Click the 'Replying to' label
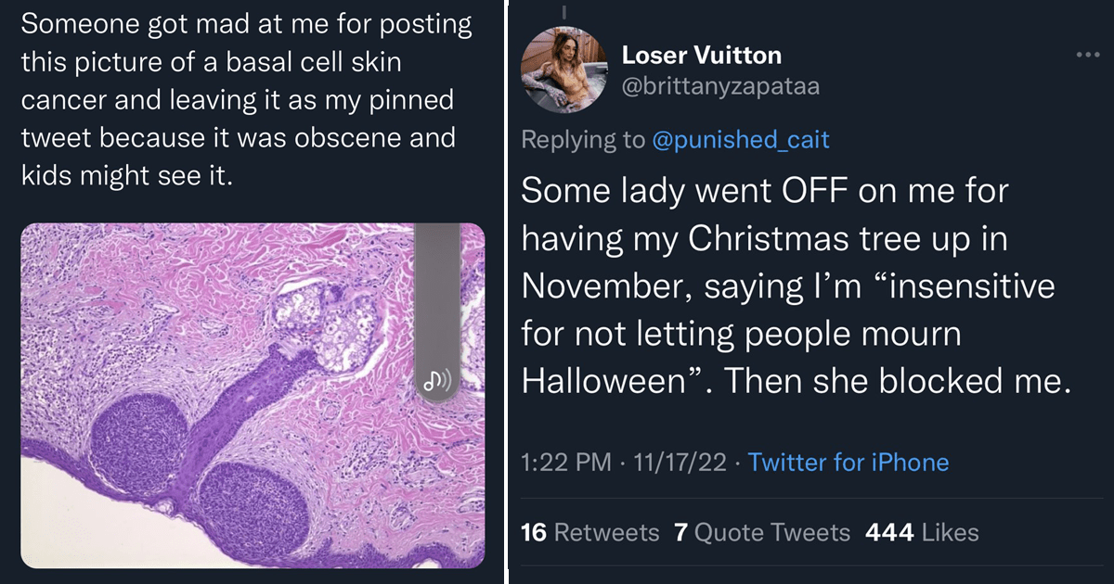This screenshot has height=584, width=1114. click(x=583, y=140)
